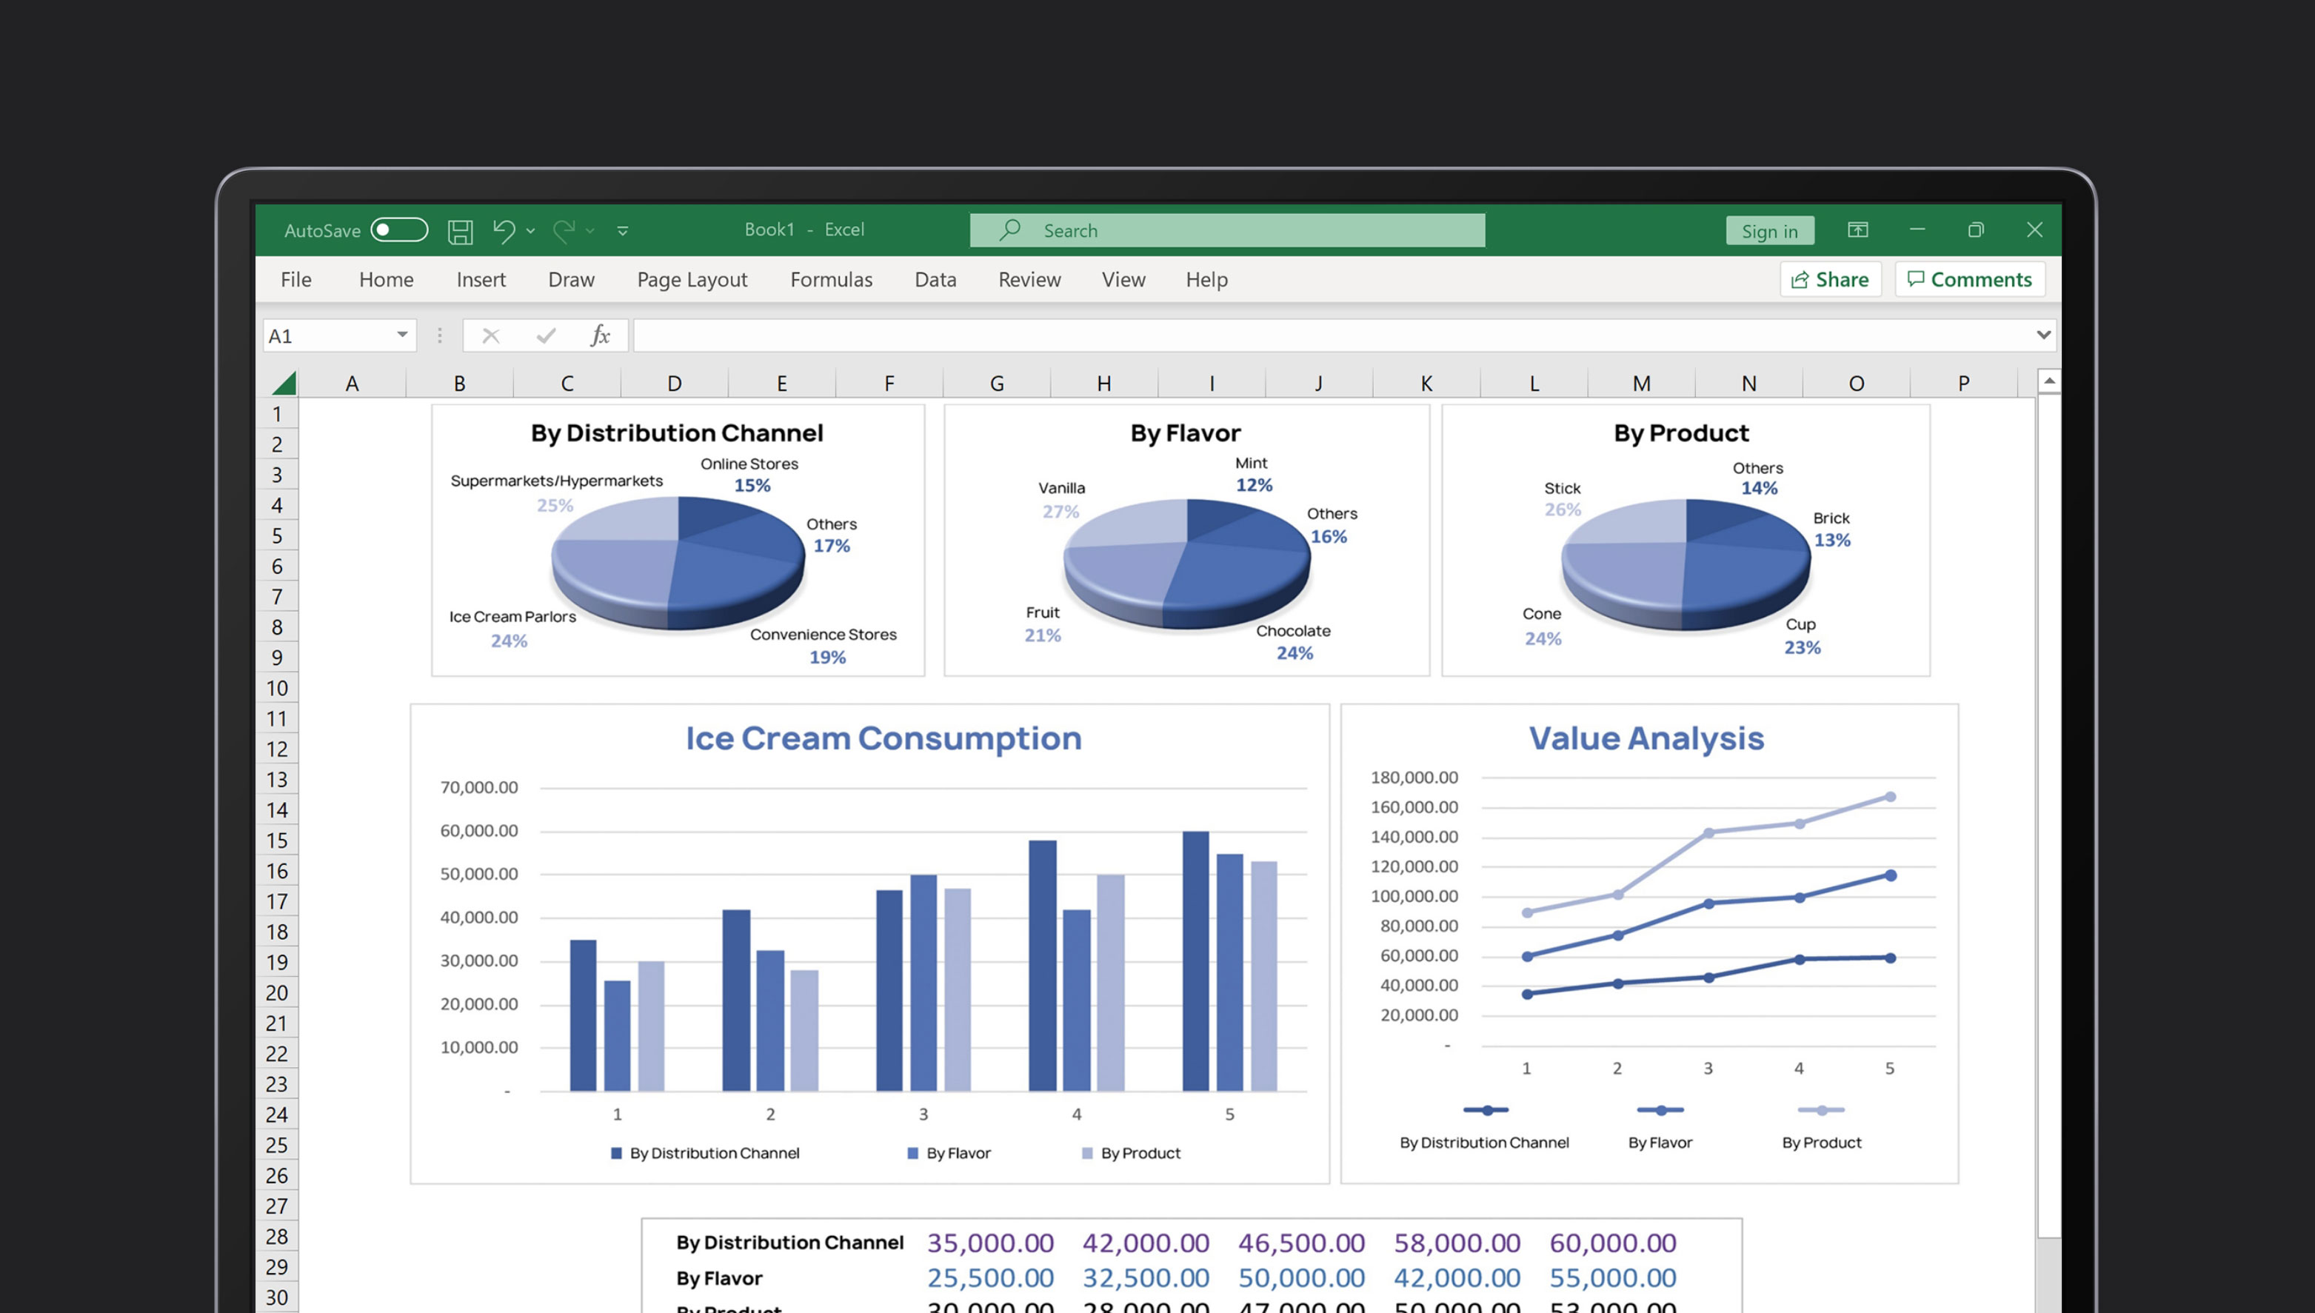Click the Ribbon Display Options icon

(1858, 230)
